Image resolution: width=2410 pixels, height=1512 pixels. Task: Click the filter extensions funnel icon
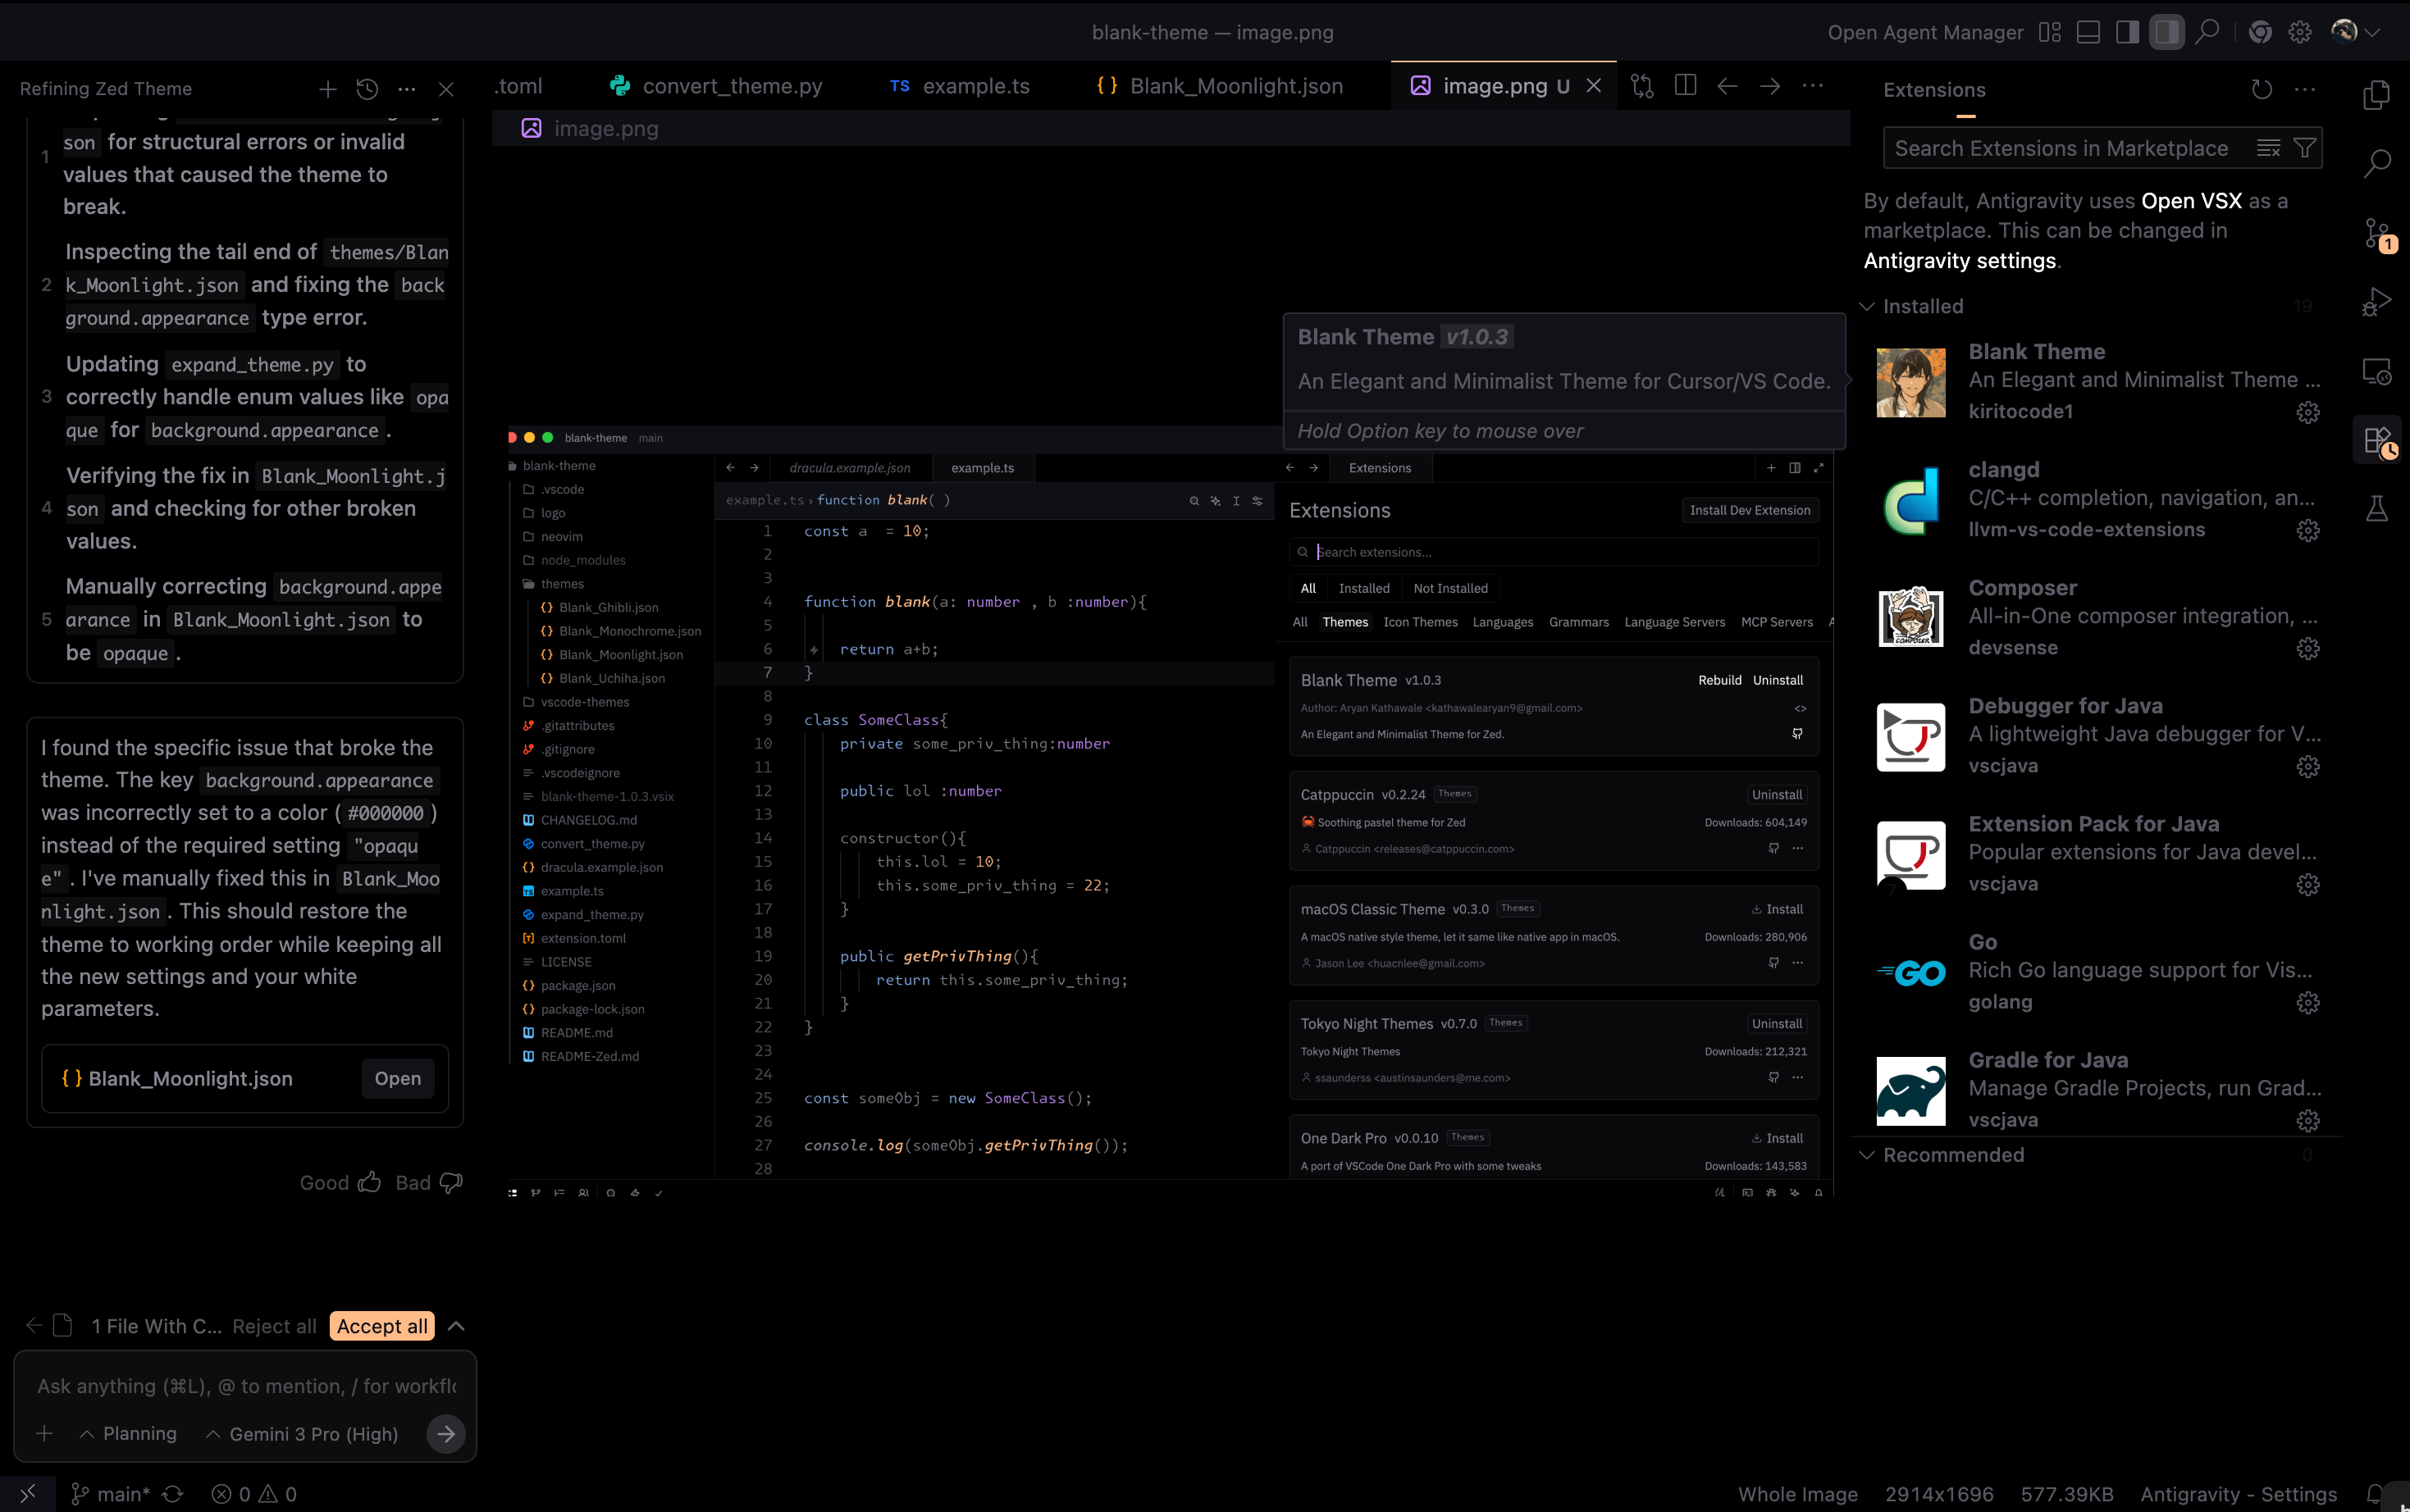pyautogui.click(x=2305, y=148)
